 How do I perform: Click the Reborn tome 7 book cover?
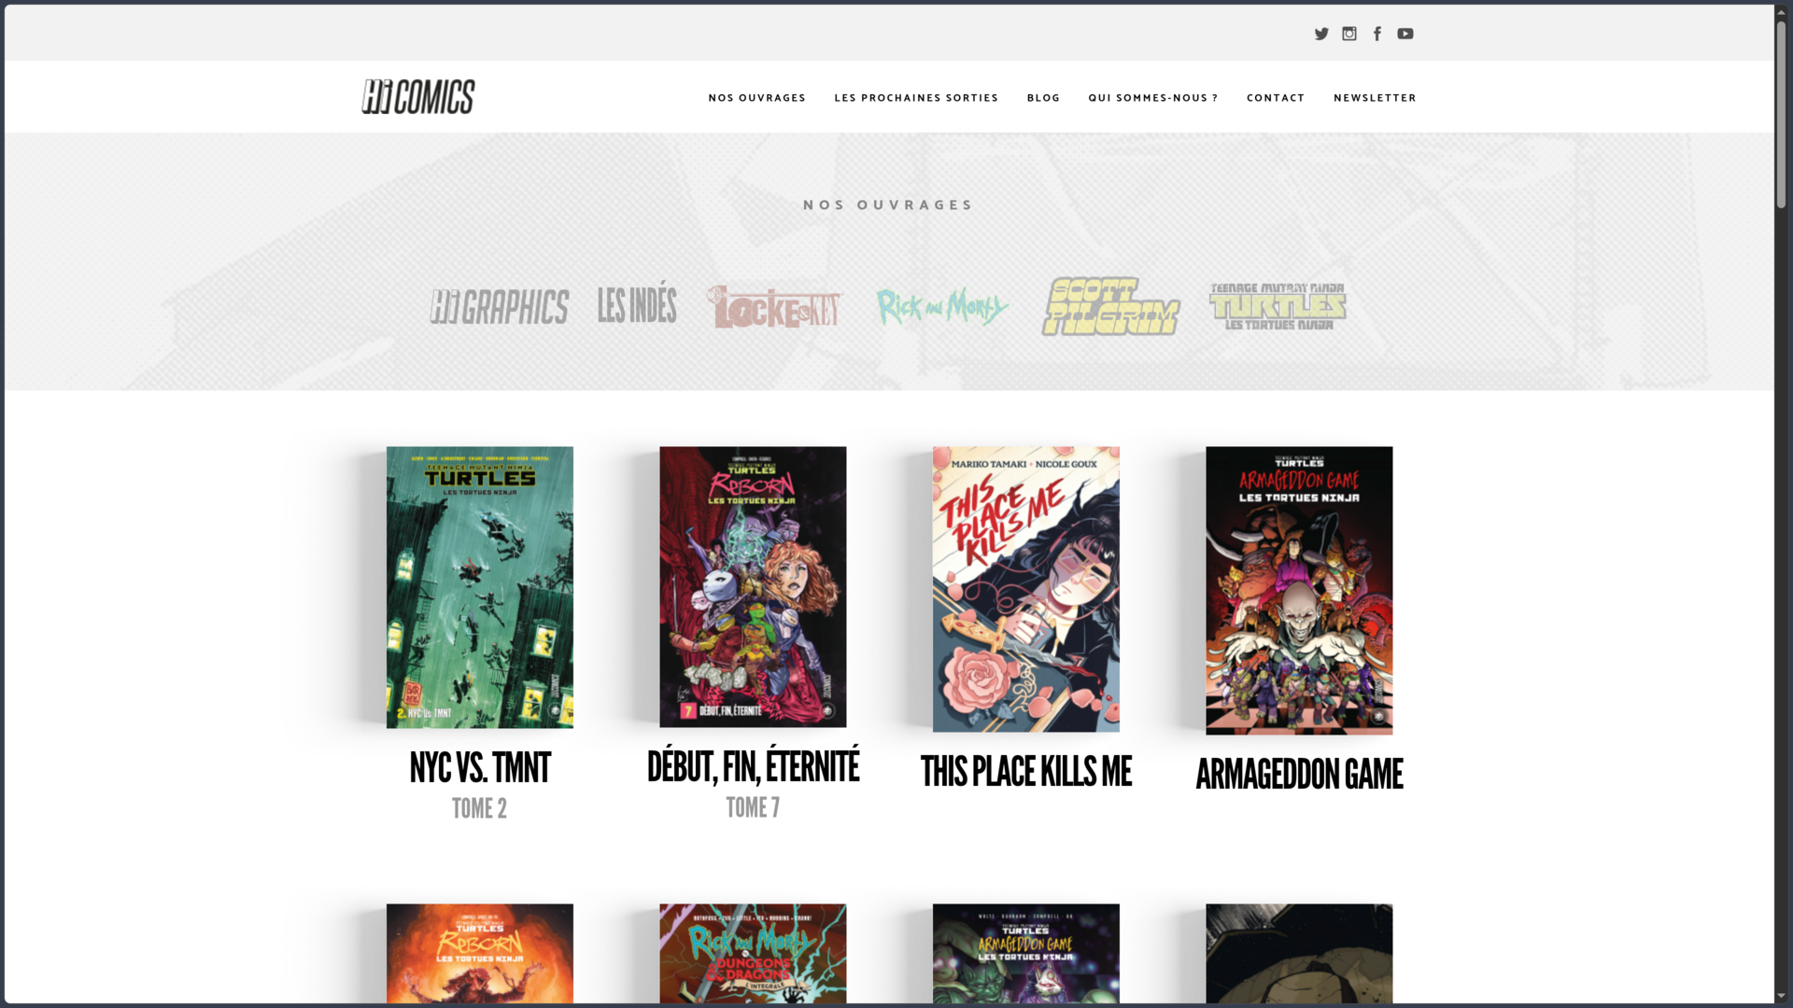(753, 587)
